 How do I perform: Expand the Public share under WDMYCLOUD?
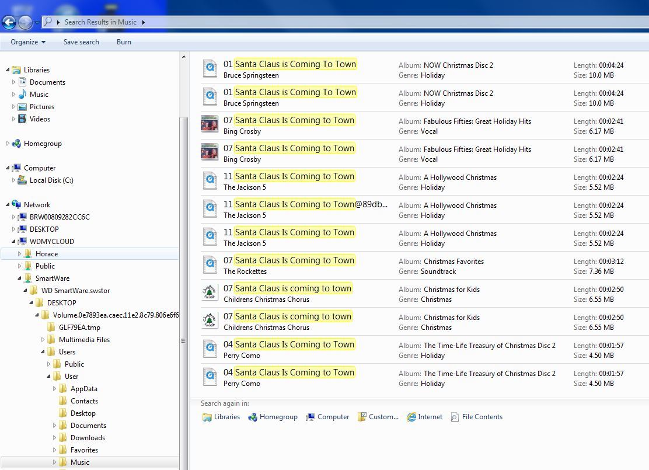pos(19,266)
